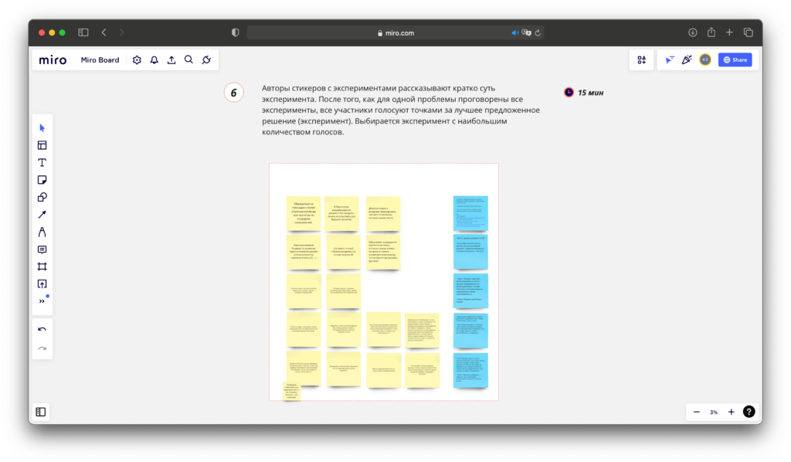This screenshot has height=462, width=791.
Task: Toggle the Safari sidebar
Action: [83, 32]
